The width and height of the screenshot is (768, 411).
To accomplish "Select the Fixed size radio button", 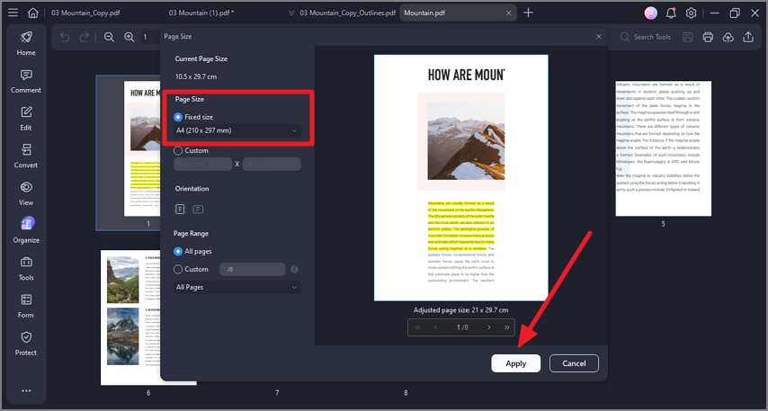I will pyautogui.click(x=178, y=117).
